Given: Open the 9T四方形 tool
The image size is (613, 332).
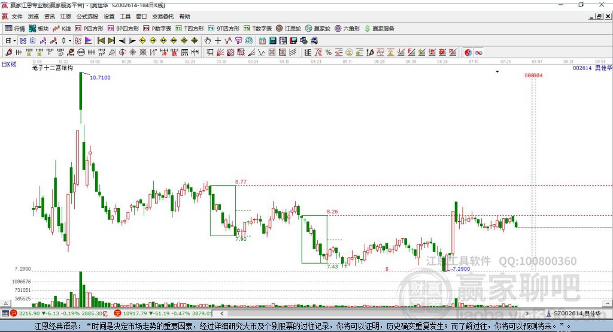Looking at the screenshot, I should coord(224,29).
